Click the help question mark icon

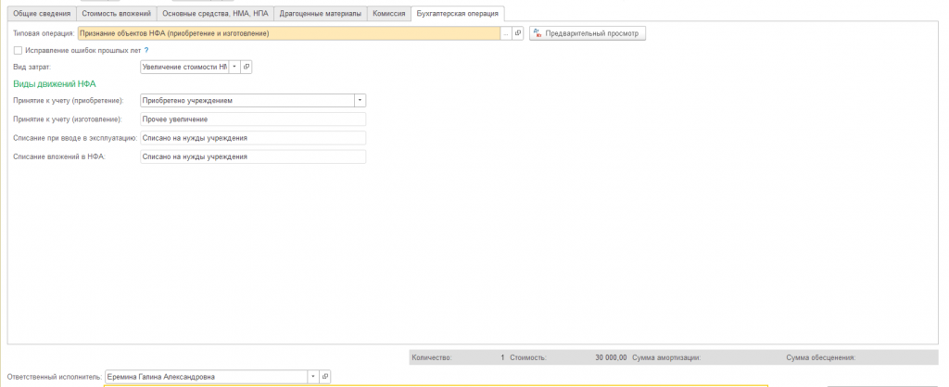[146, 50]
